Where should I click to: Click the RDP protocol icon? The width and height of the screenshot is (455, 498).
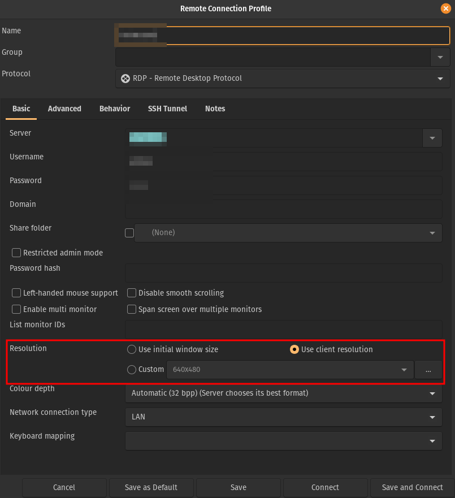point(125,79)
